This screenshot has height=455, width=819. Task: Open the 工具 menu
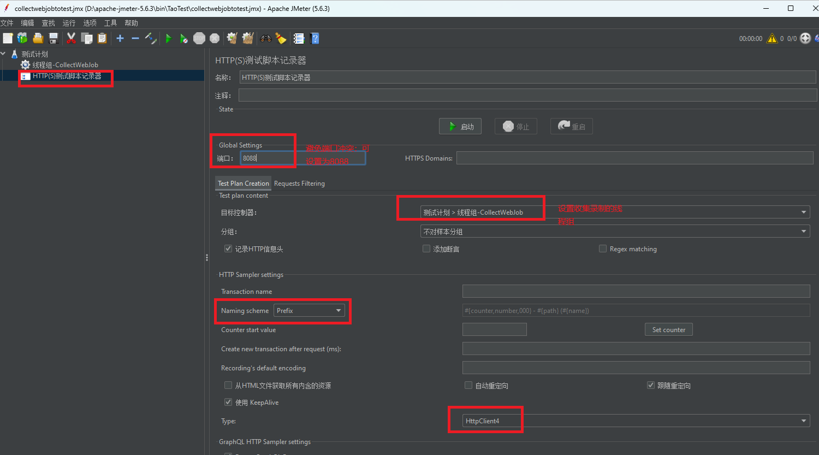click(x=110, y=23)
